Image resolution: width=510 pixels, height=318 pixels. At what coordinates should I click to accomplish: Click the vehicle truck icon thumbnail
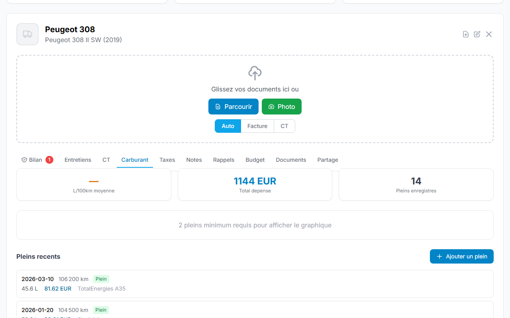[27, 34]
